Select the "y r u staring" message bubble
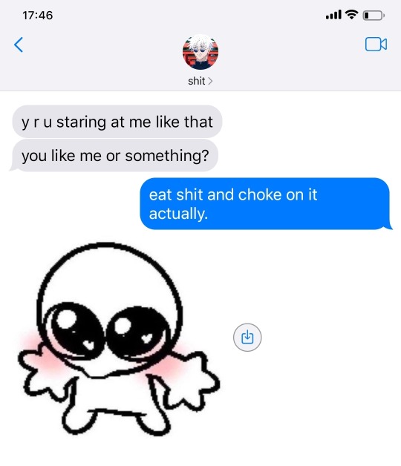 click(x=117, y=122)
